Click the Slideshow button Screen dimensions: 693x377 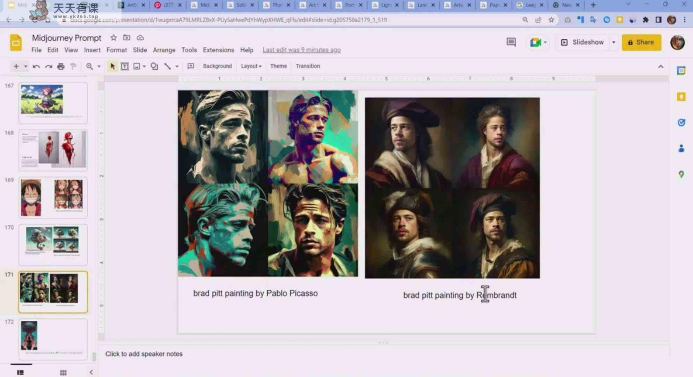coord(582,42)
